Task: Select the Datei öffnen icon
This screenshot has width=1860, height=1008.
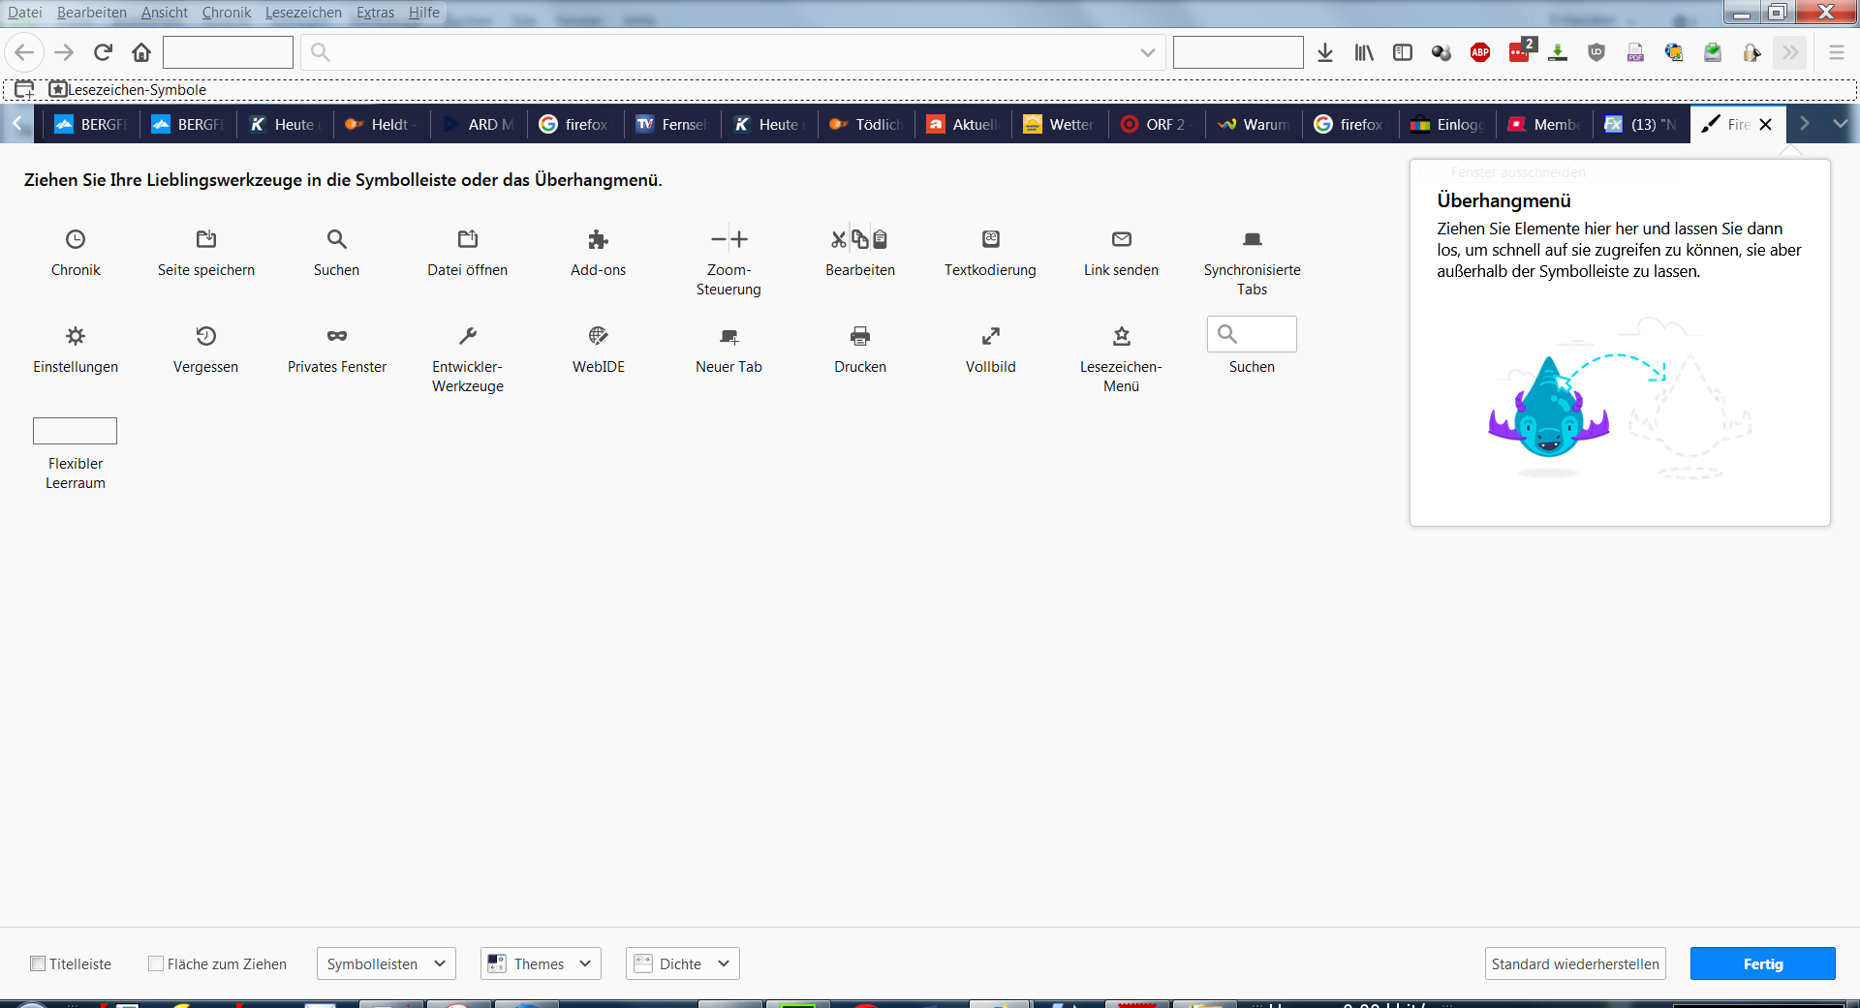Action: click(468, 239)
